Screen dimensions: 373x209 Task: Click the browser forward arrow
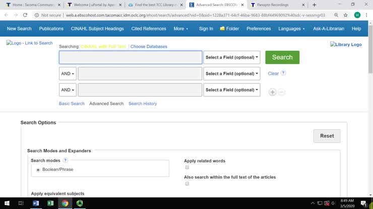(16, 15)
